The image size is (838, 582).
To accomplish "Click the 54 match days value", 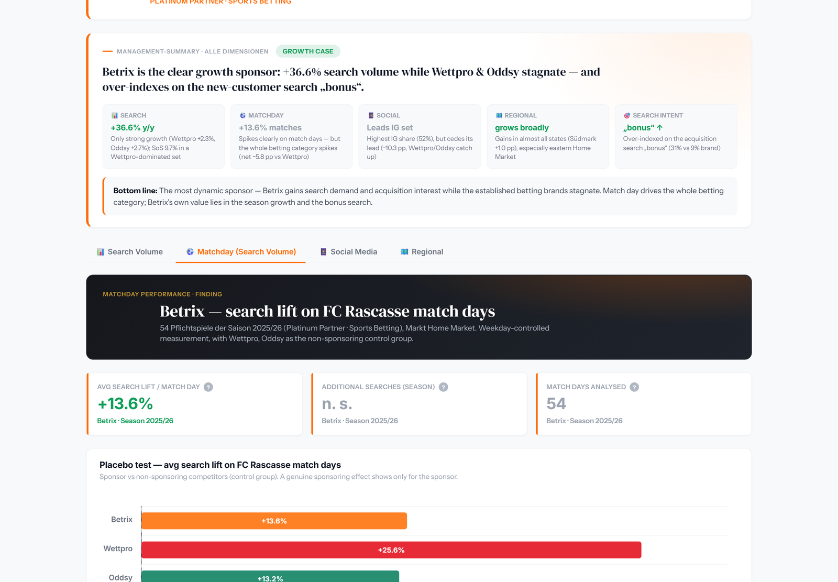I will click(556, 404).
